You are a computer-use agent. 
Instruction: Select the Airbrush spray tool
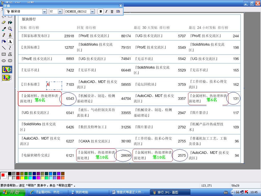[4, 42]
